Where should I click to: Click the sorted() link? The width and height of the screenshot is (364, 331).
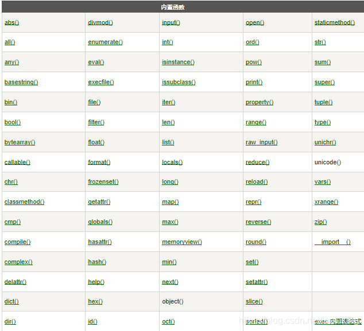point(257,321)
